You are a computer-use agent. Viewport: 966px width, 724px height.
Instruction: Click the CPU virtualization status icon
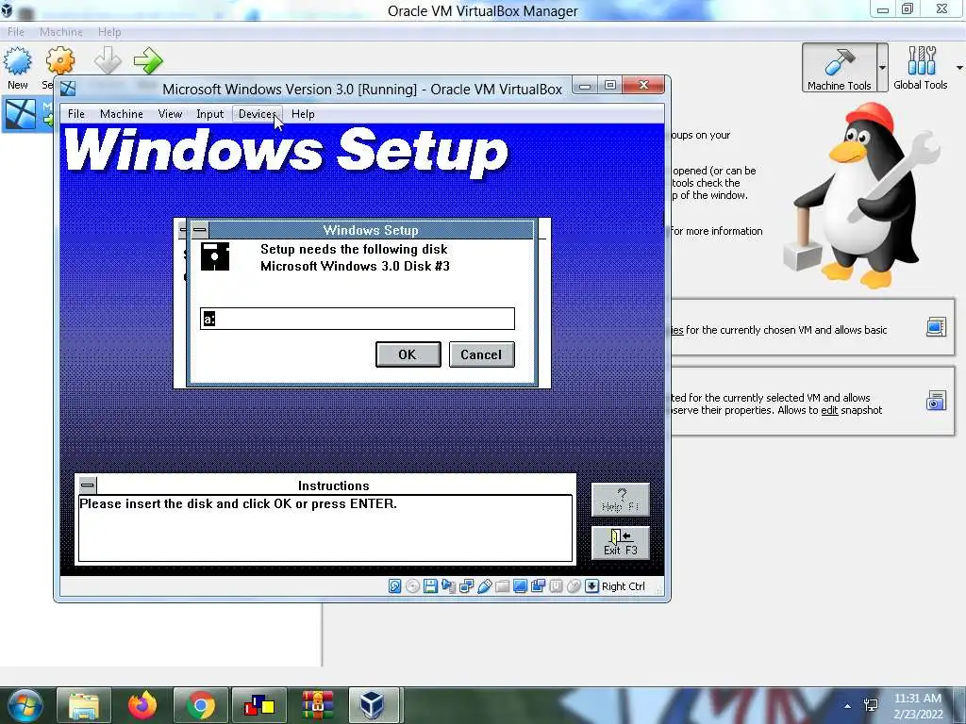click(x=556, y=586)
